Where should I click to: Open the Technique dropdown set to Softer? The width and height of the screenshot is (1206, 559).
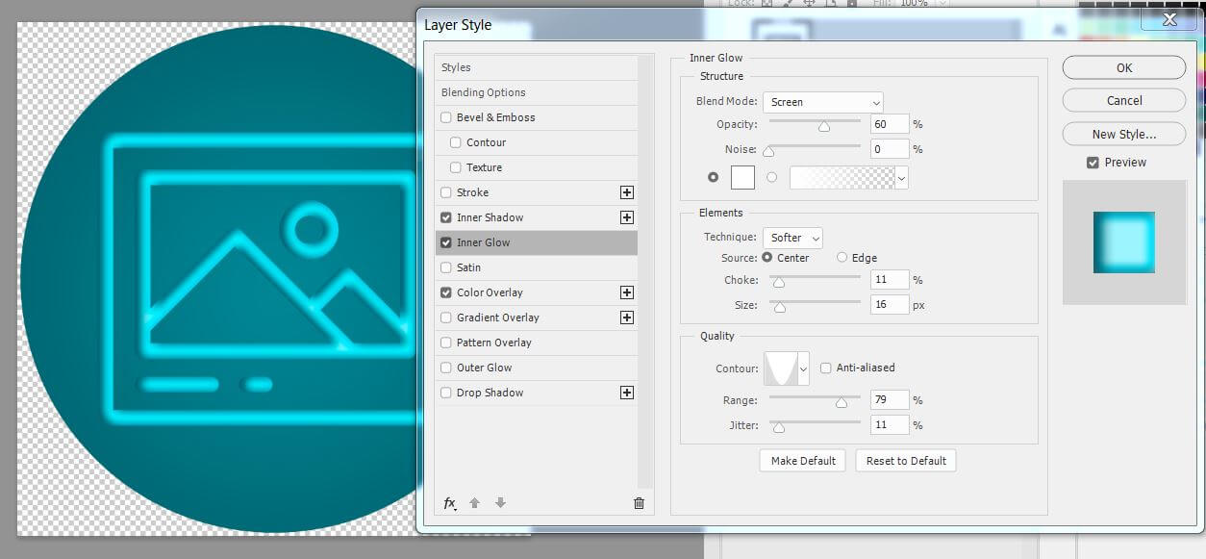click(x=792, y=238)
